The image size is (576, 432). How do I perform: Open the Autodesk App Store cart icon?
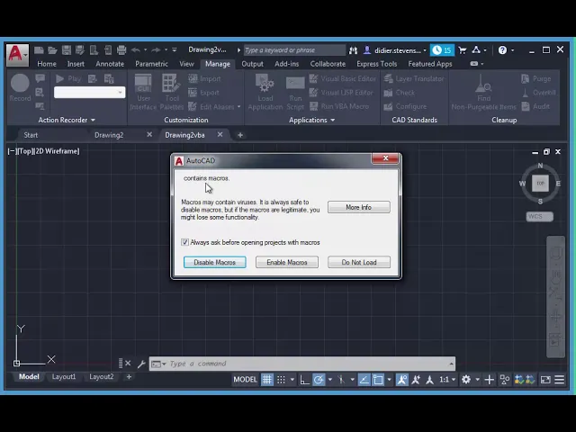[x=462, y=50]
